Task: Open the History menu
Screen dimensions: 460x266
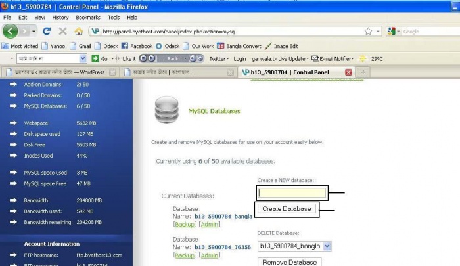Action: (60, 18)
